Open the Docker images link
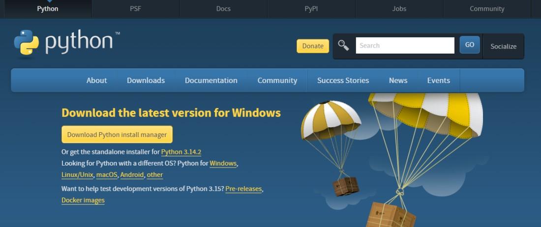This screenshot has width=541, height=227. coord(83,200)
